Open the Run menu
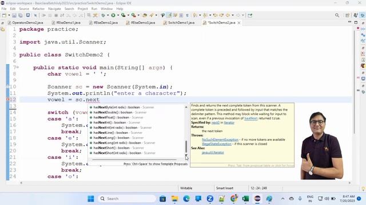This screenshot has height=205, width=366. pos(94,9)
